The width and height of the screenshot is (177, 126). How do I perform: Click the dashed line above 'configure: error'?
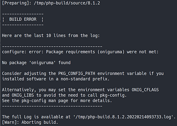pyautogui.click(x=52, y=47)
